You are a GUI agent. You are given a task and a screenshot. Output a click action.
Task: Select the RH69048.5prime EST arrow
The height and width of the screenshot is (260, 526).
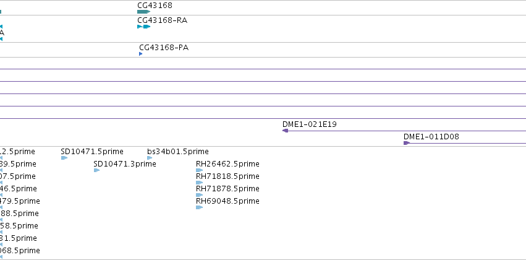tap(199, 207)
